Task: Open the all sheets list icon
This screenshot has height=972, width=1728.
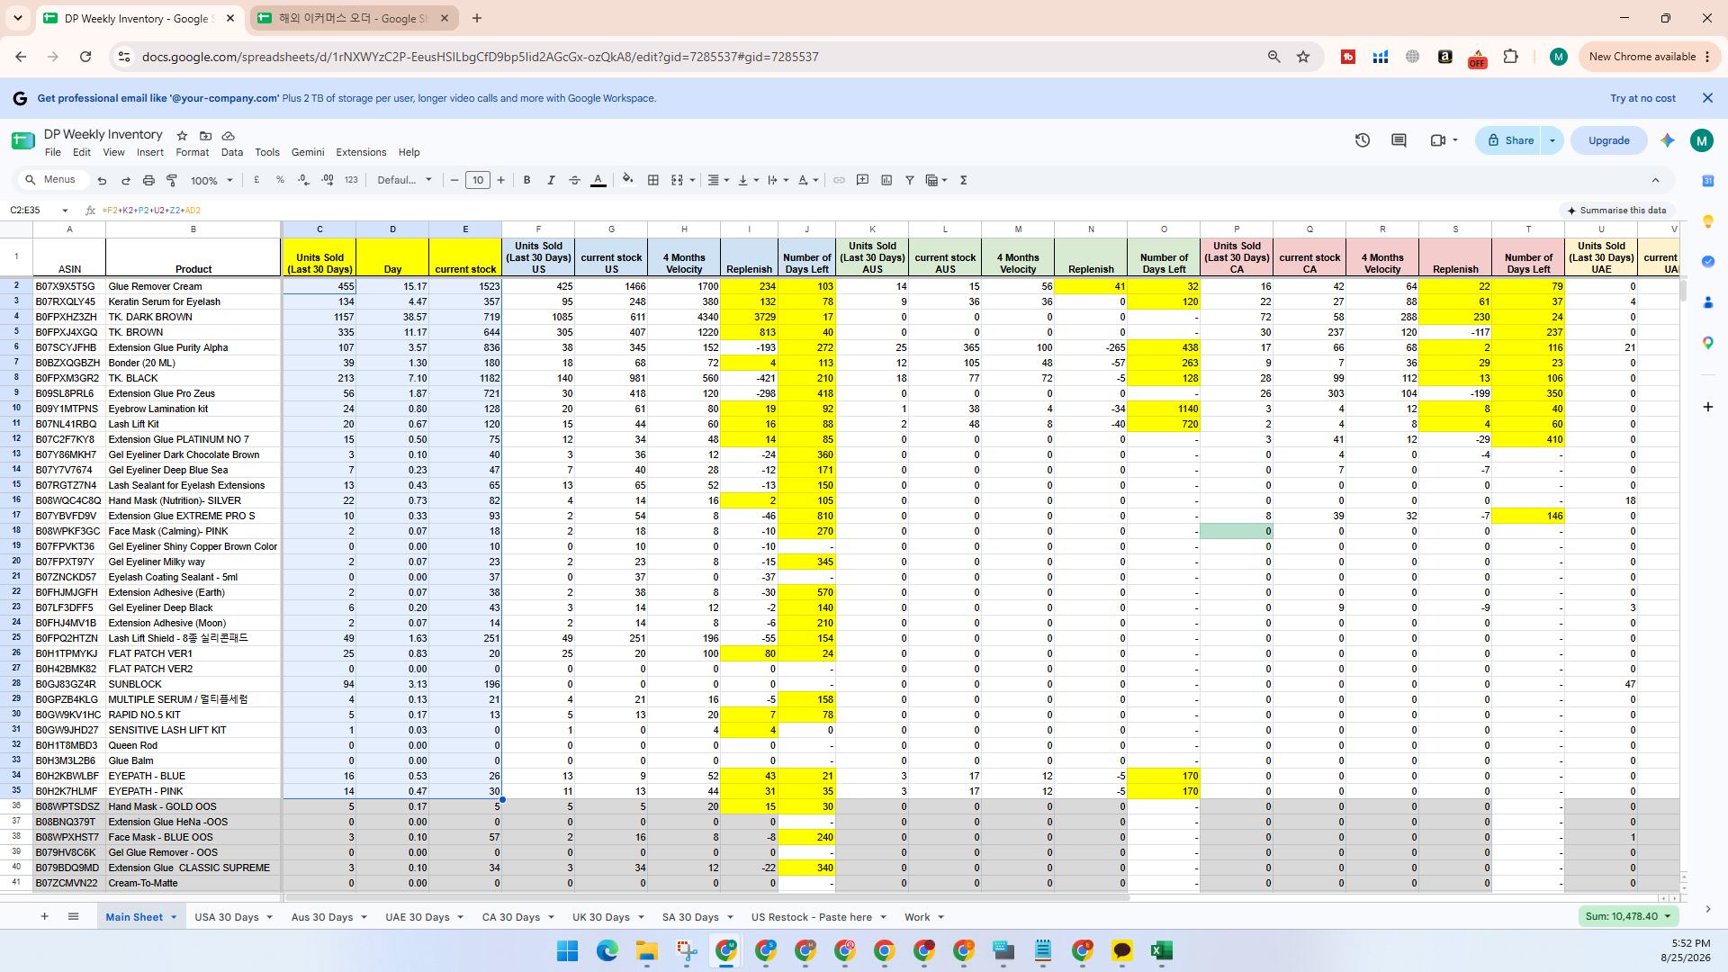Action: (73, 916)
